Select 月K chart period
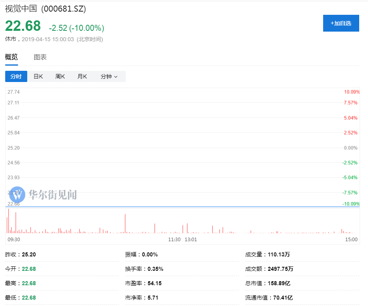 (82, 76)
